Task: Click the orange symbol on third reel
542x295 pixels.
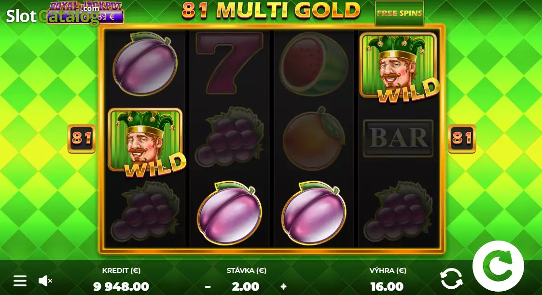Action: point(314,139)
